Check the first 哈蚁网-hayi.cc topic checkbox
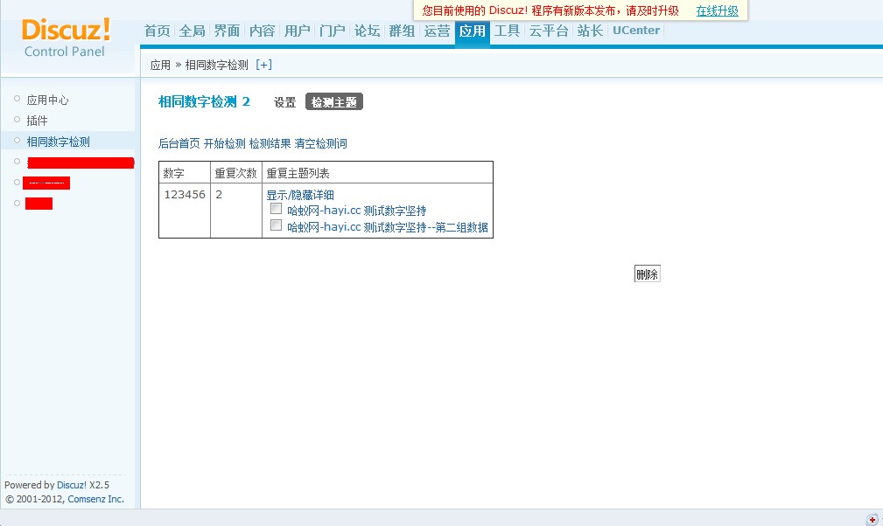Screen dimensions: 883x526 click(x=276, y=209)
